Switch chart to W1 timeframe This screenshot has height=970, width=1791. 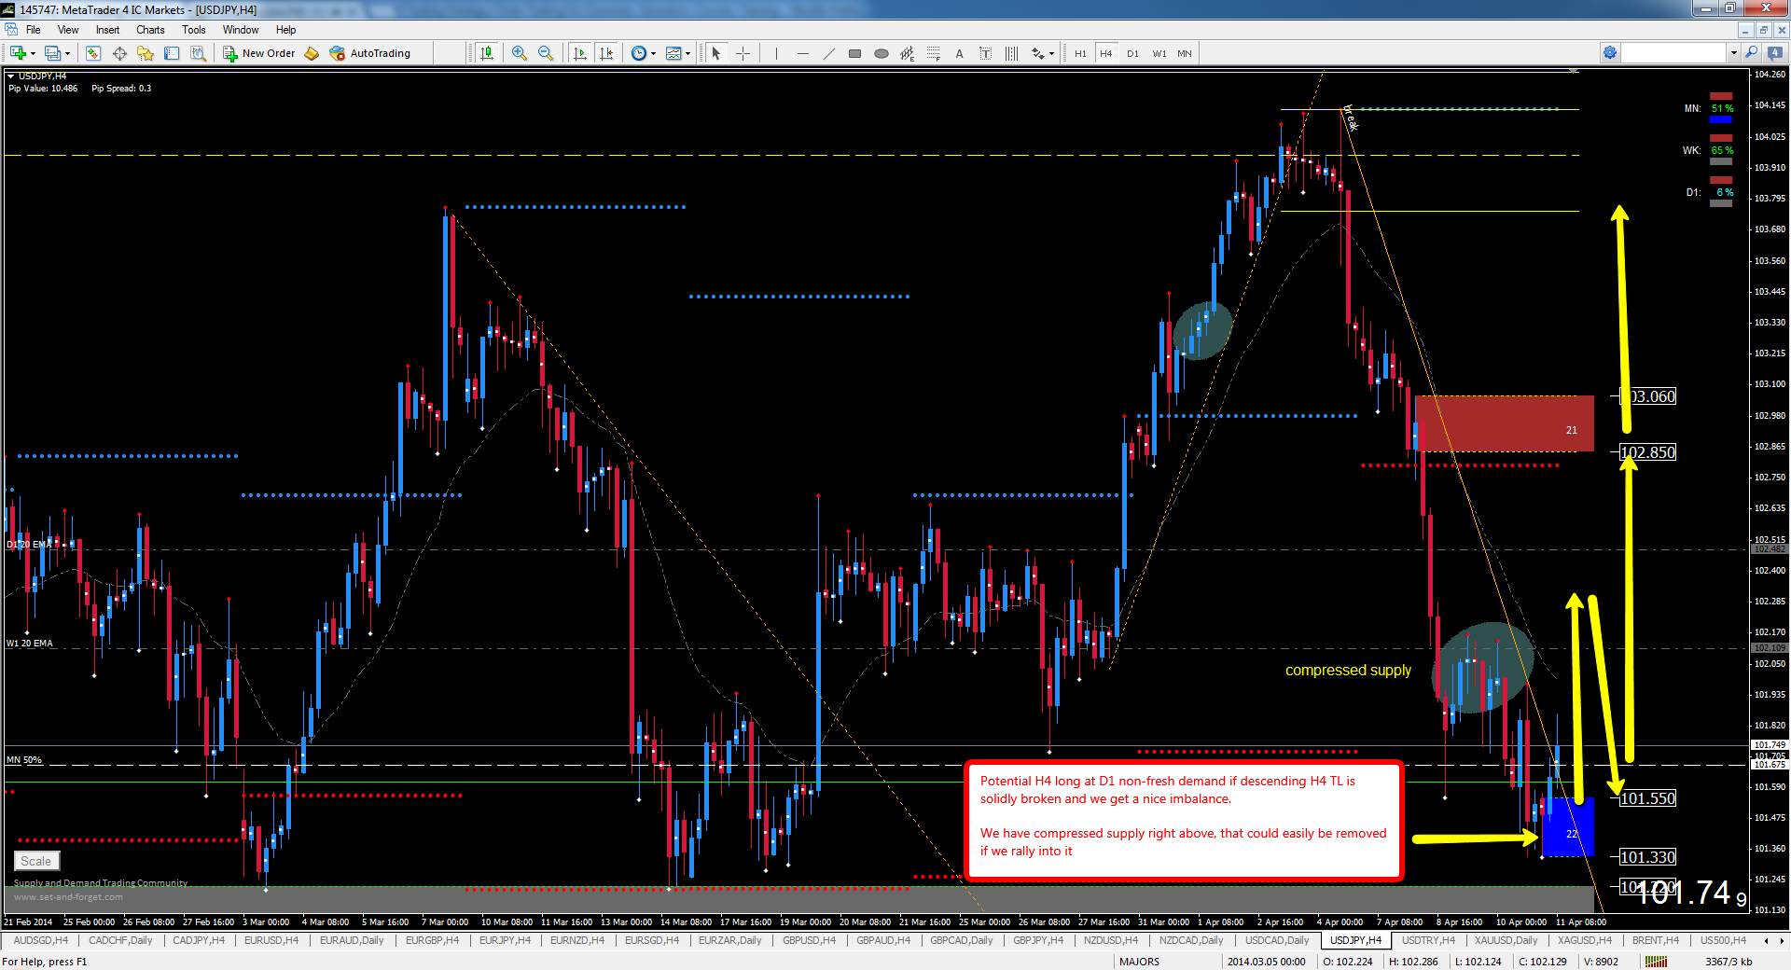click(1159, 53)
